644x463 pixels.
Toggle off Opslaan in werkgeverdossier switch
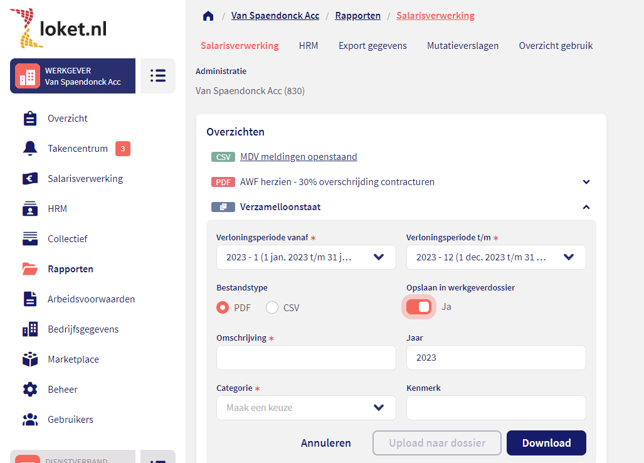[419, 307]
